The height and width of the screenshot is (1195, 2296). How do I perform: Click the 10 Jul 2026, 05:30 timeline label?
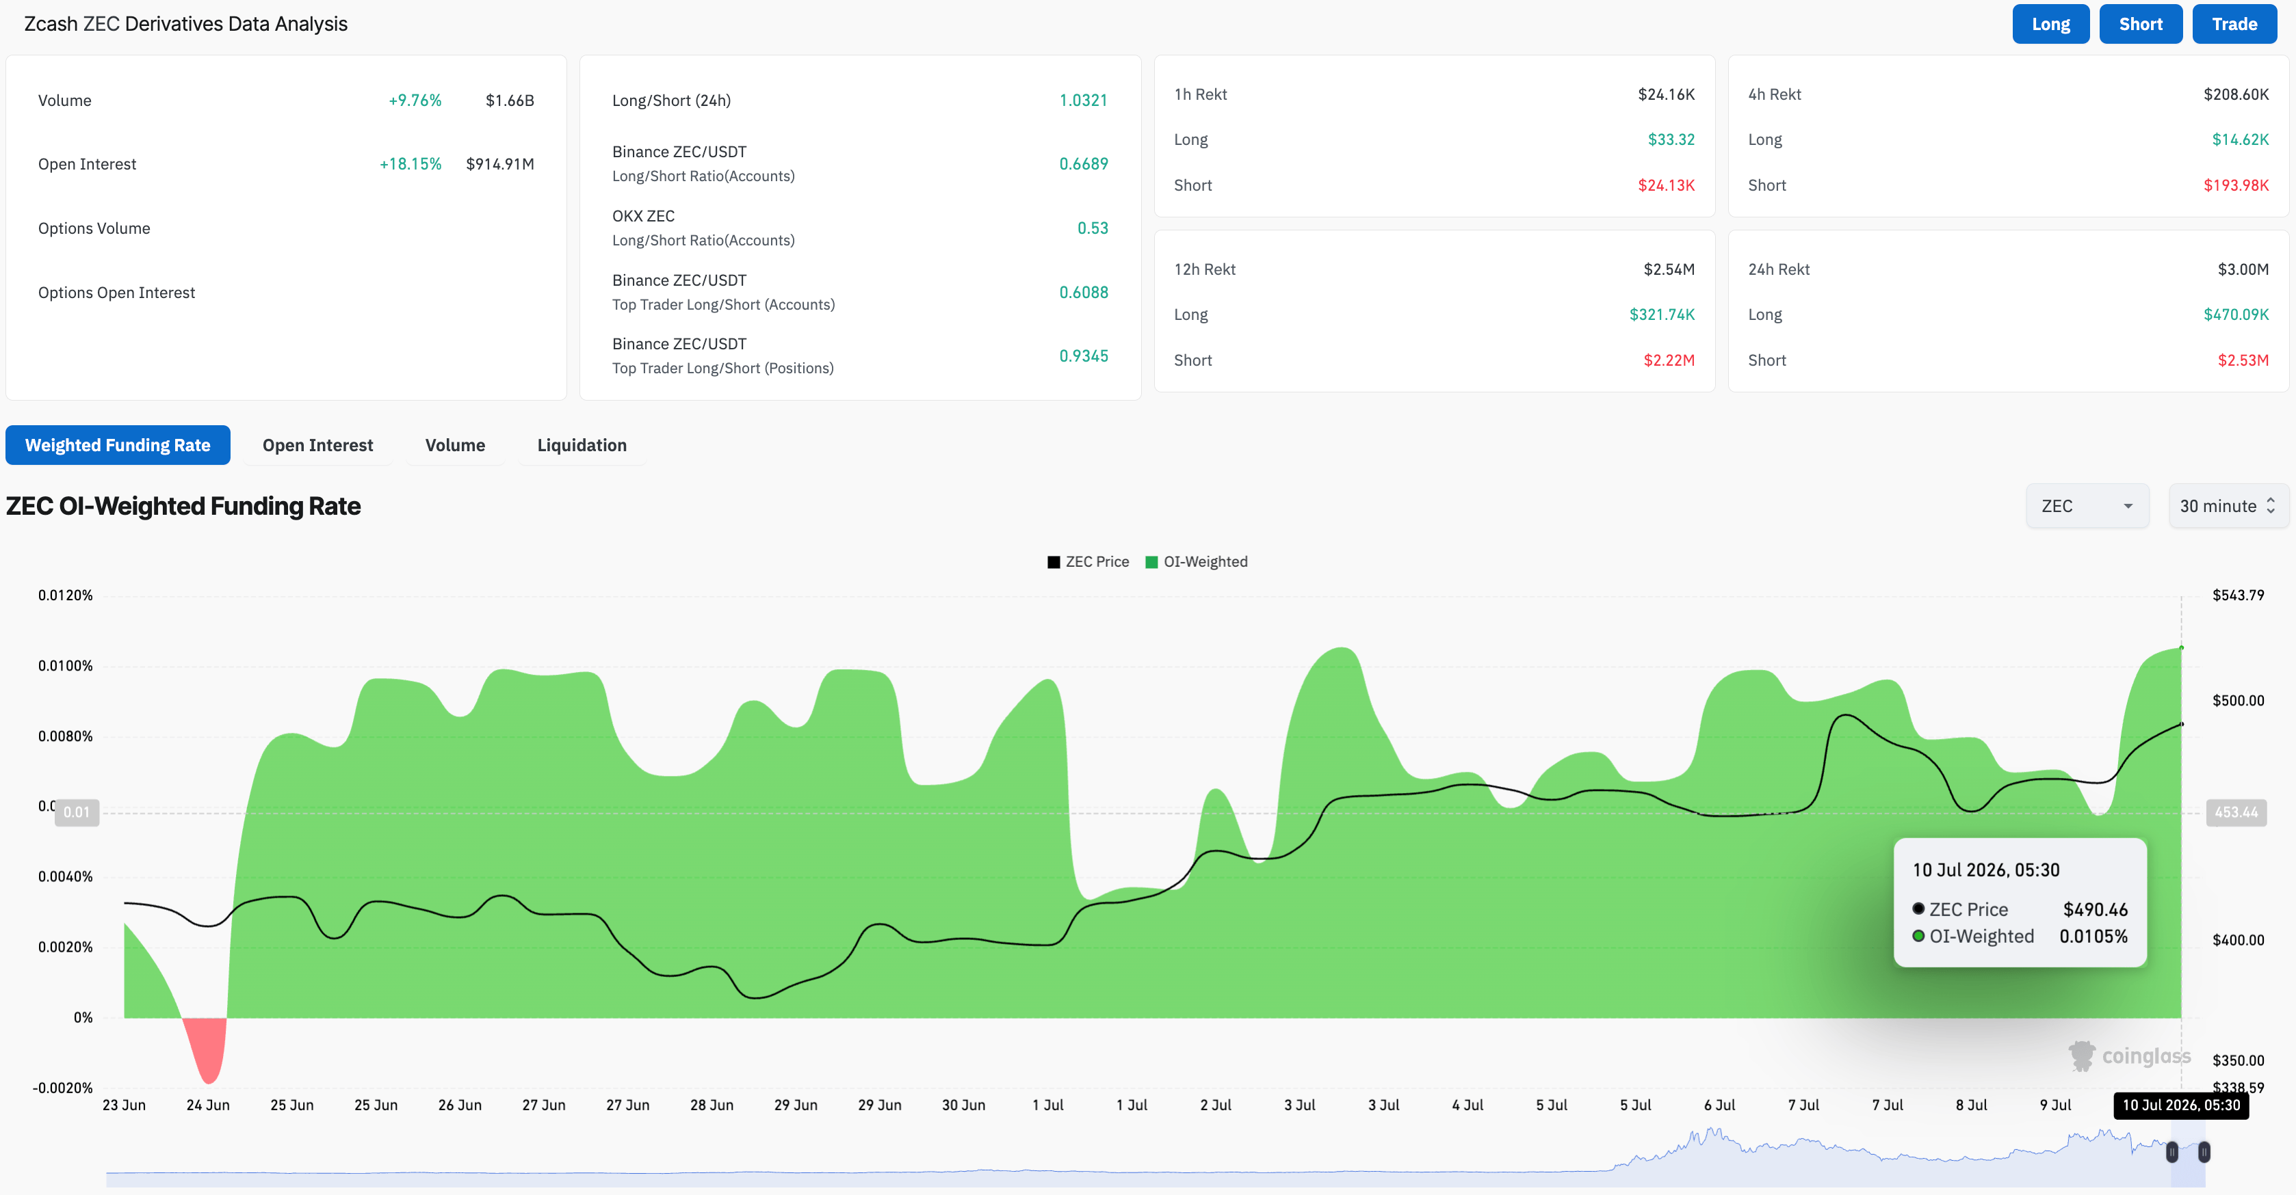[2181, 1105]
